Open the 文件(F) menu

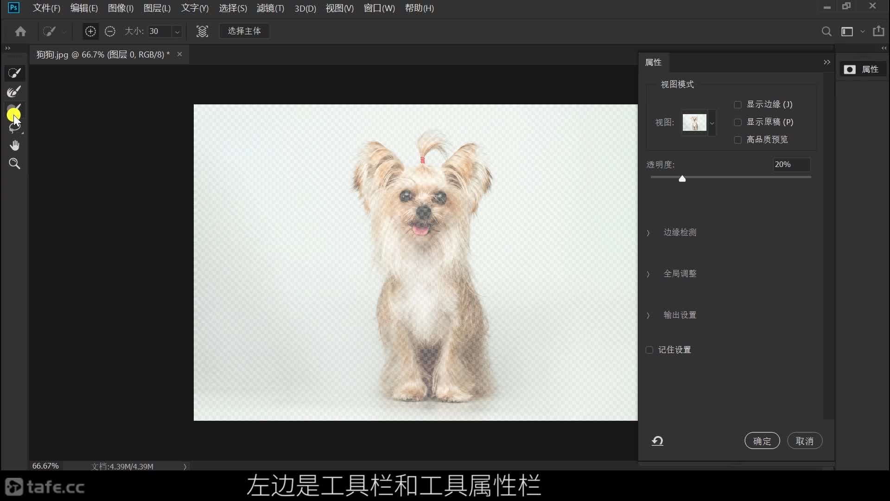click(x=46, y=8)
